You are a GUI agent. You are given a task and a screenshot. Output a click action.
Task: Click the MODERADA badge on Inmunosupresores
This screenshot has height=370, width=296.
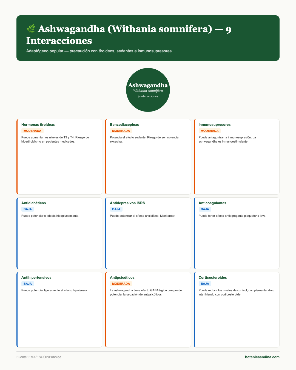[210, 131]
